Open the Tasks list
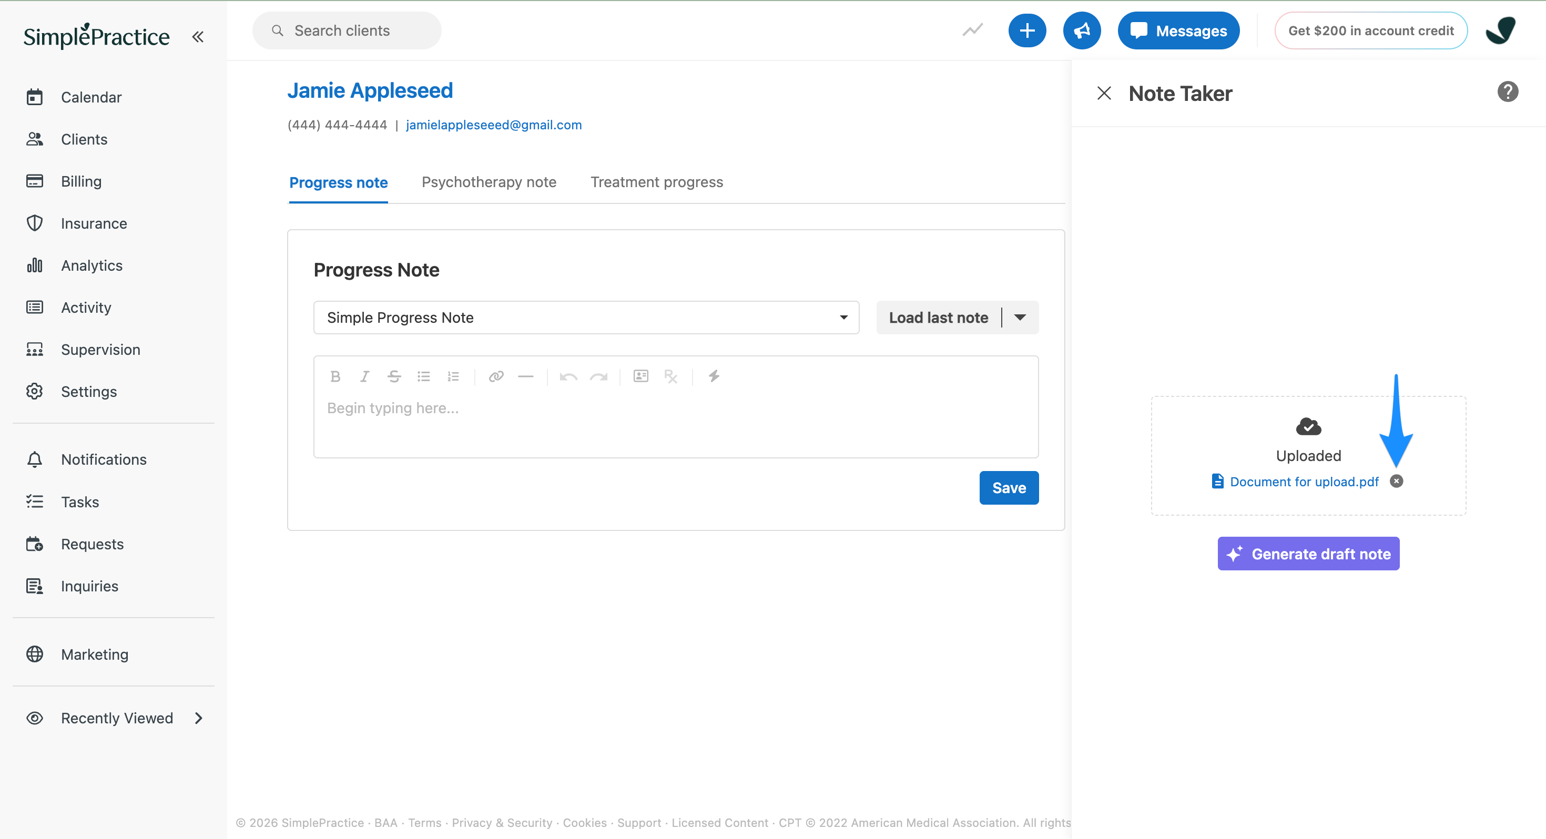Image resolution: width=1546 pixels, height=839 pixels. [x=80, y=502]
